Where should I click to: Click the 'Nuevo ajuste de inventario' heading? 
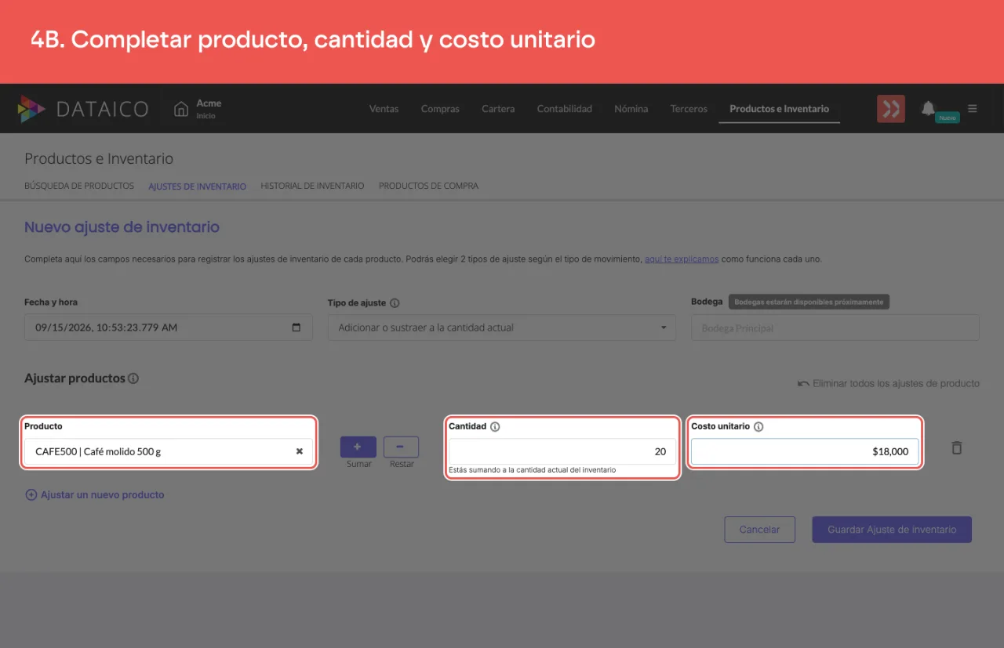122,227
